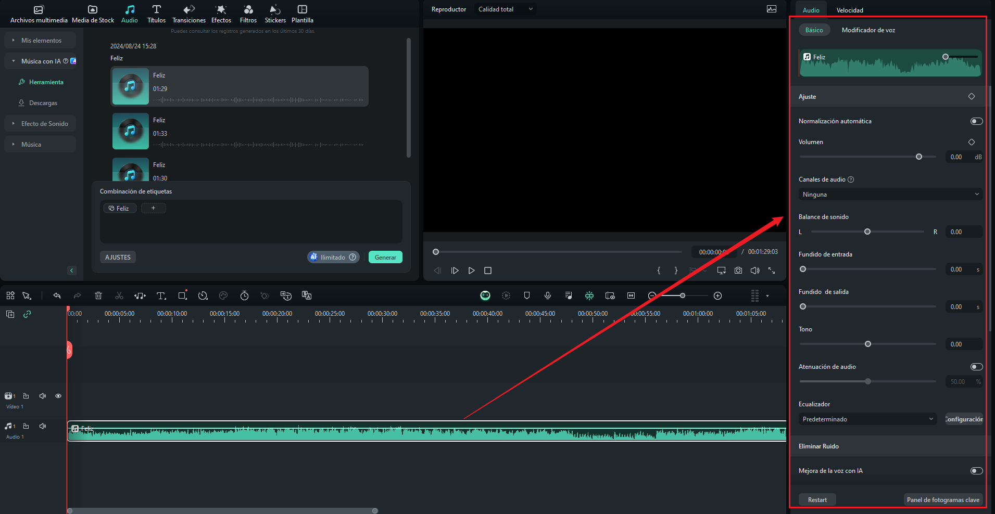
Task: Set the mark-in point with the { icon
Action: pos(659,271)
